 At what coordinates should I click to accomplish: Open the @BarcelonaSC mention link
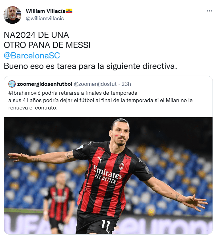point(32,55)
